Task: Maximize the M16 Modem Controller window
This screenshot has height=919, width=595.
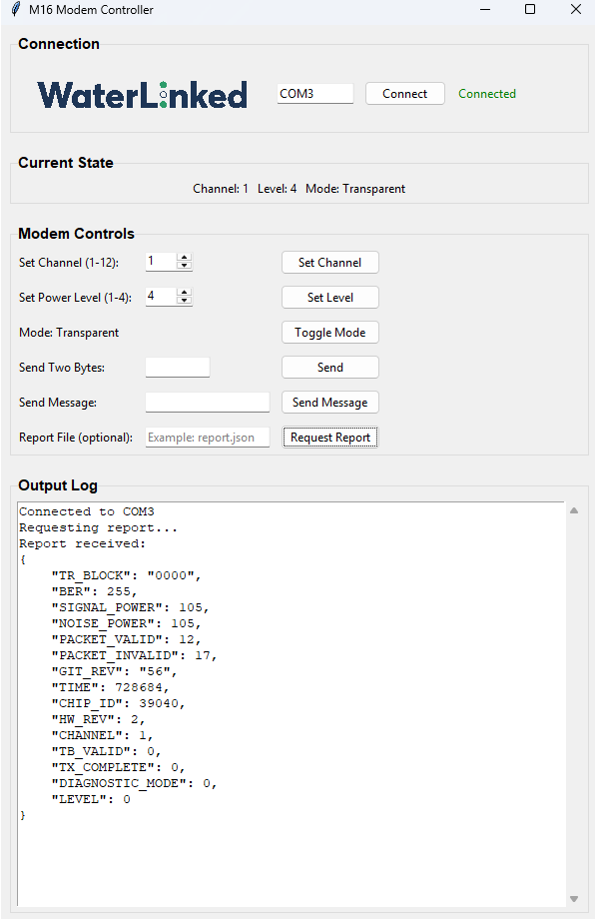Action: 530,9
